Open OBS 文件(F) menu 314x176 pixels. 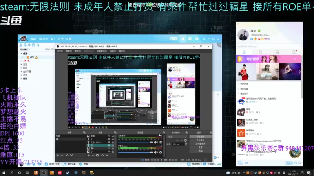pyautogui.click(x=60, y=51)
